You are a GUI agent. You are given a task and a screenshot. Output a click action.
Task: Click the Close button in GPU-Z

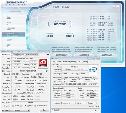coord(45,110)
